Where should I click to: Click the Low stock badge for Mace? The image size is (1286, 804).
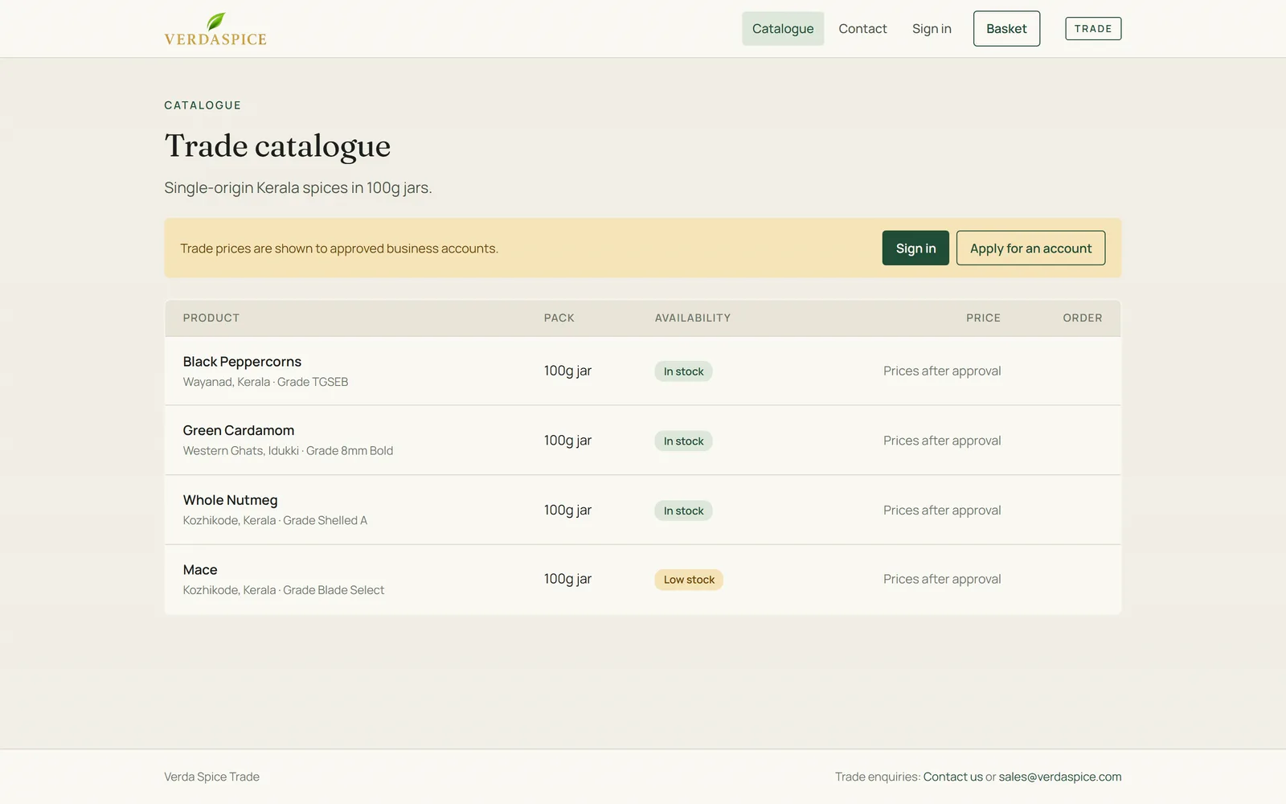[689, 580]
